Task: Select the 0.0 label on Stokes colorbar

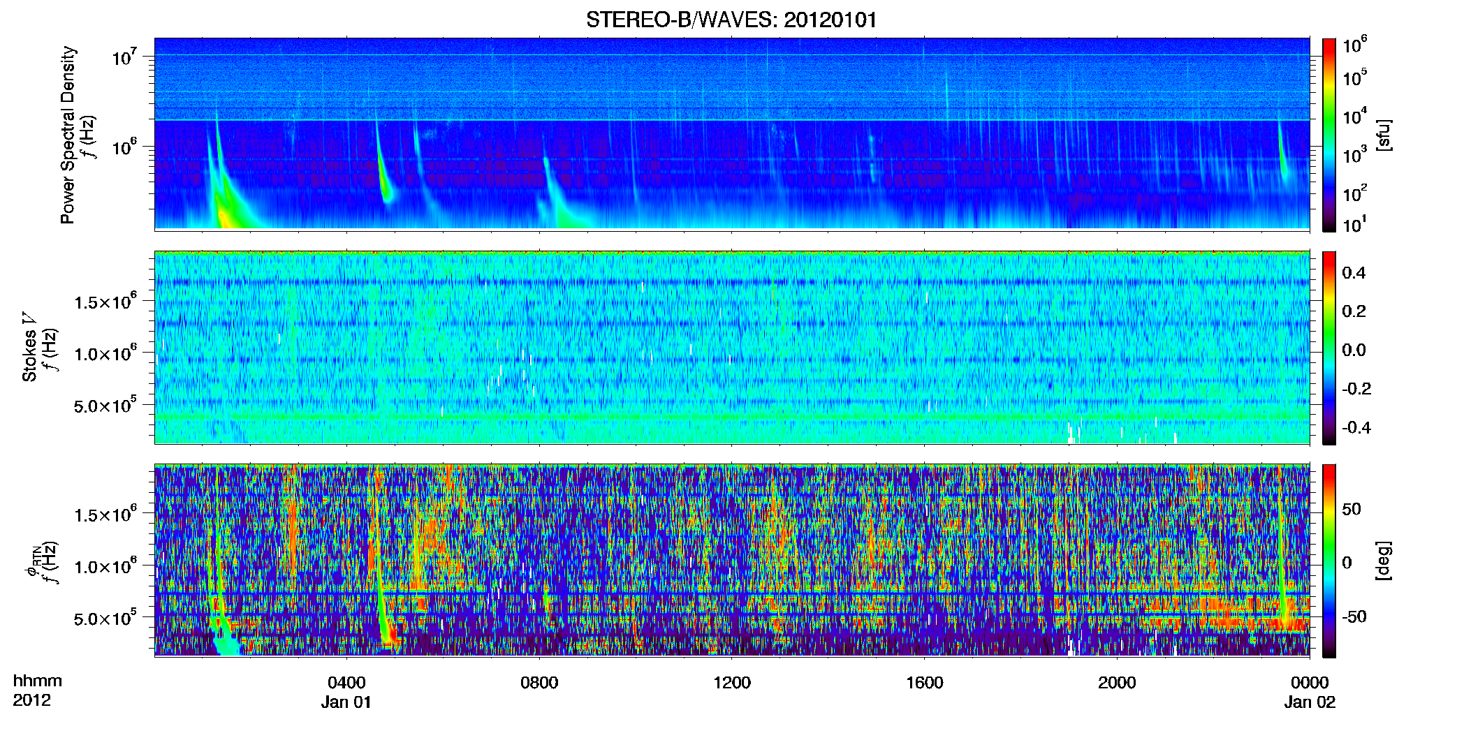Action: [x=1354, y=350]
